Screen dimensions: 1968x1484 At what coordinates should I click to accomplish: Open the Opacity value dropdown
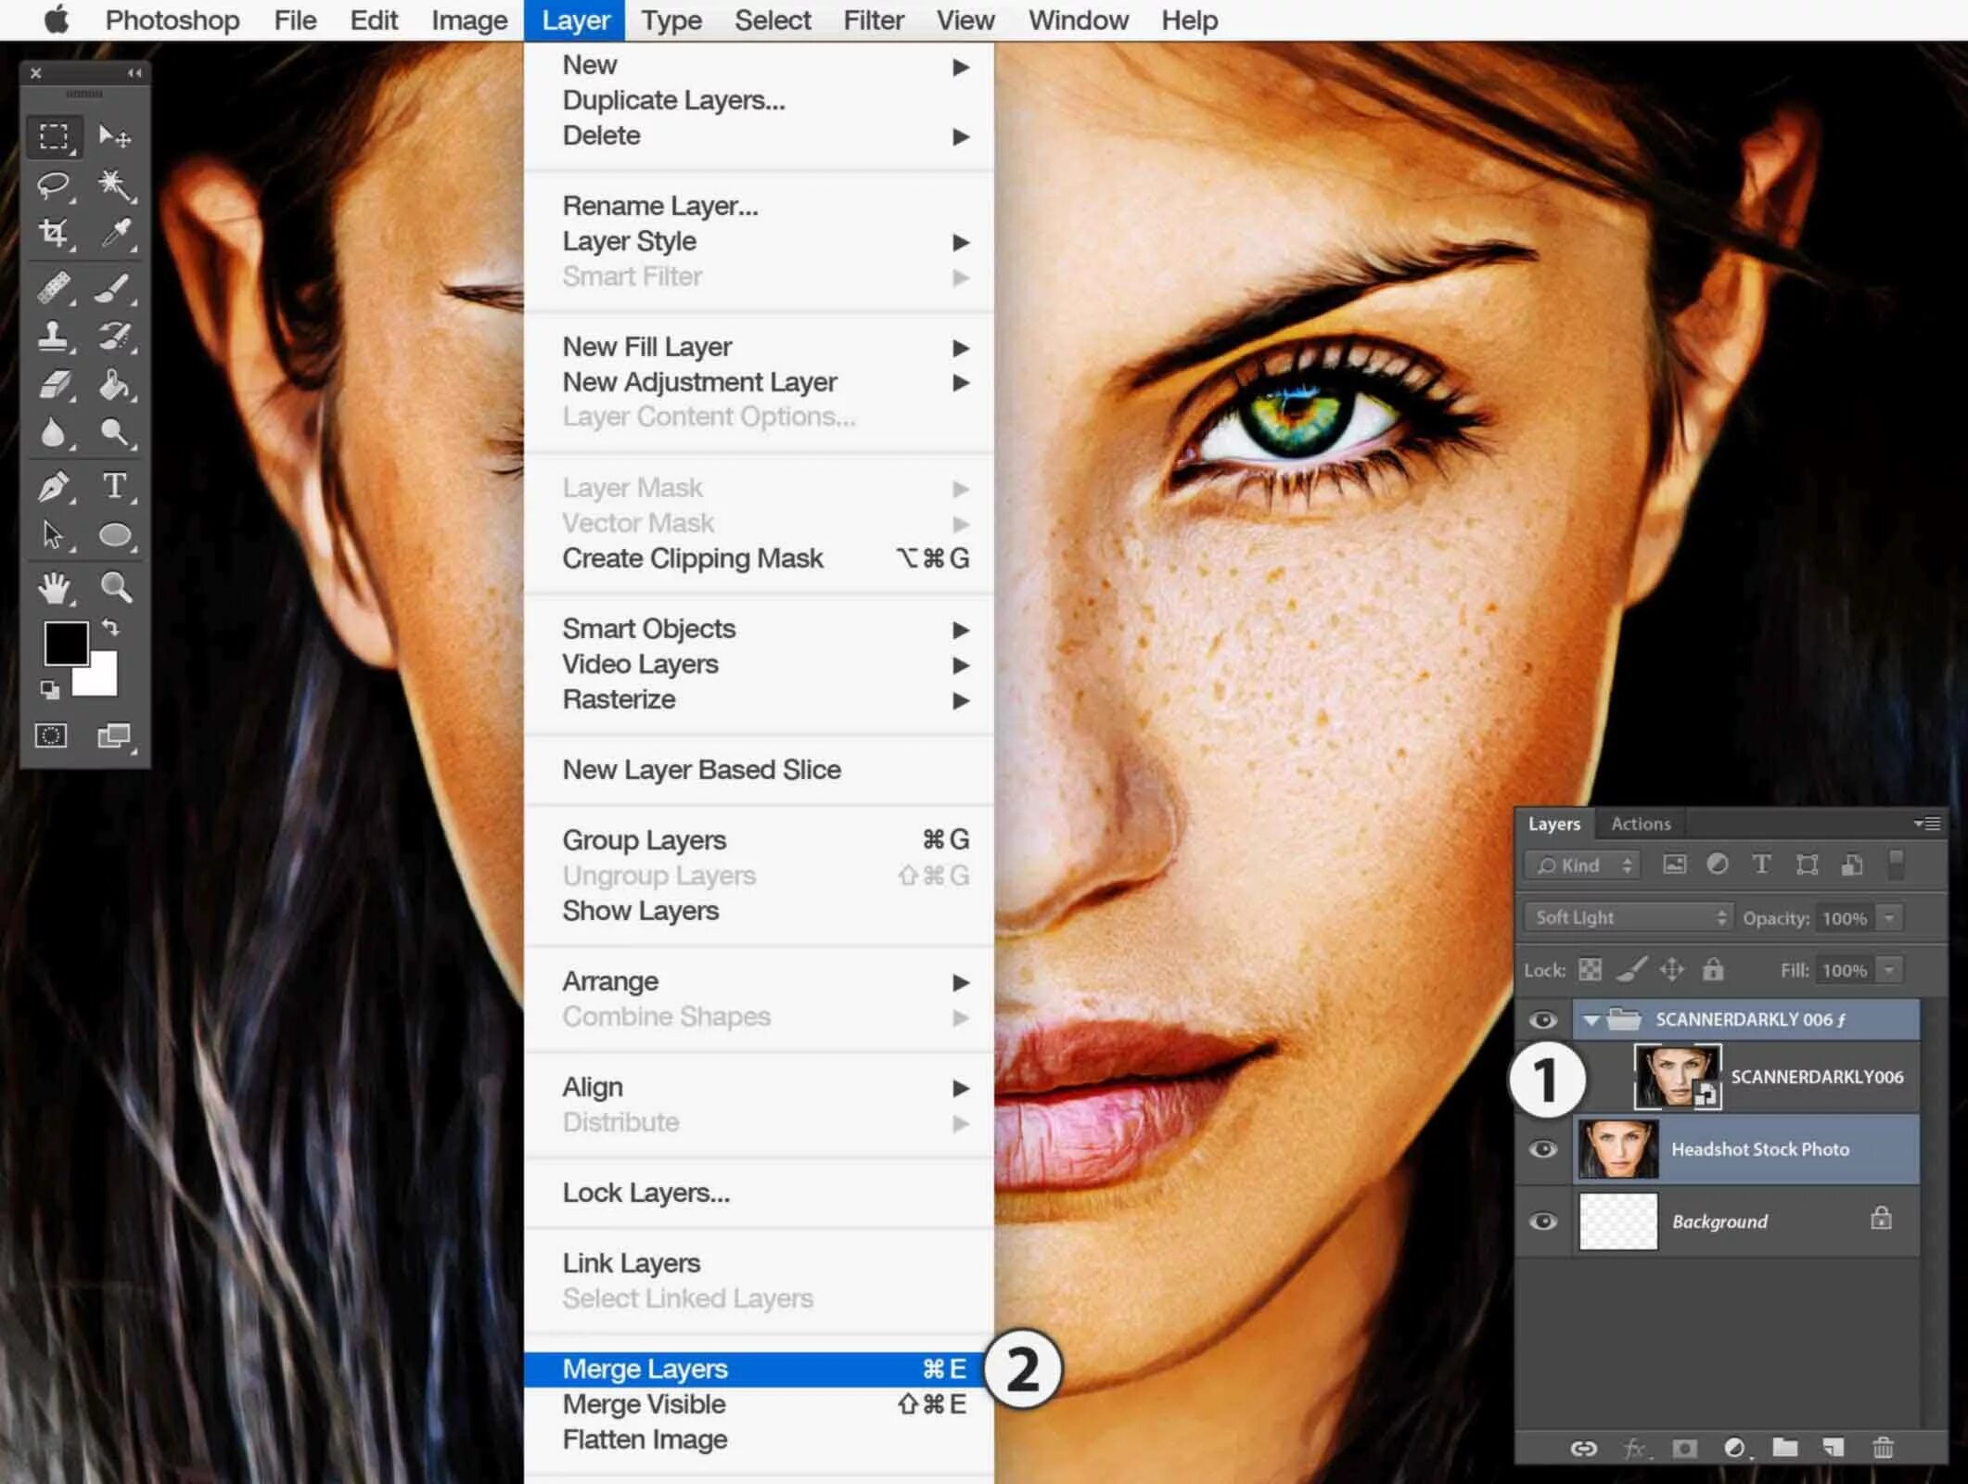coord(1889,917)
